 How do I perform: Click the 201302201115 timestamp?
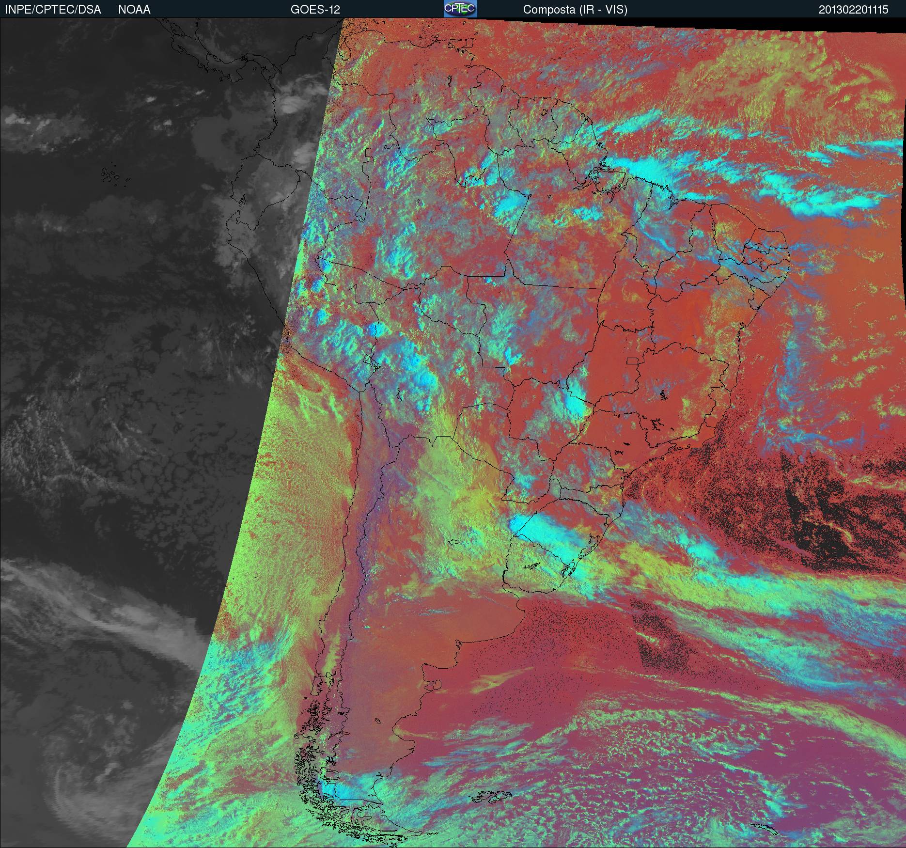(853, 10)
